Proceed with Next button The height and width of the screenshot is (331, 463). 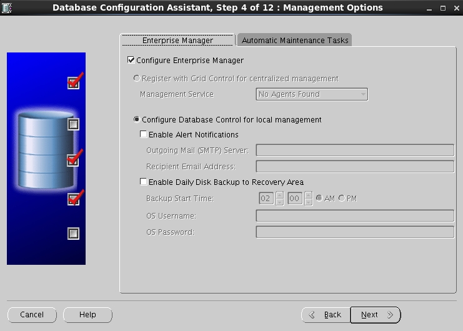pos(376,315)
